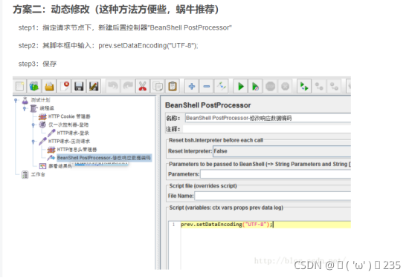Click the 工作台 workbench icon

(x=25, y=174)
